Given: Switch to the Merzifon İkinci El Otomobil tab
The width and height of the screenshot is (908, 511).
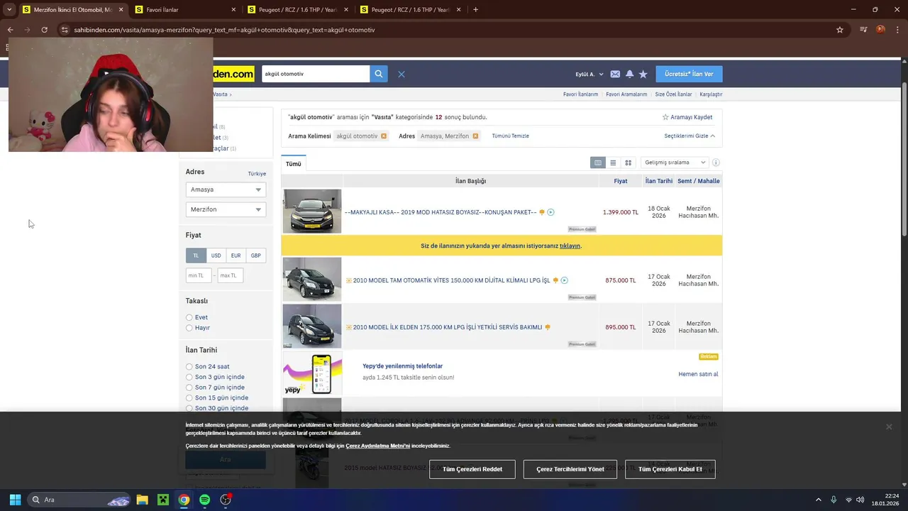Looking at the screenshot, I should click(x=72, y=10).
